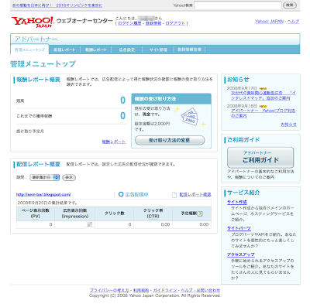This screenshot has width=310, height=304.
Task: Open the 利用規約 footer link
Action: coord(141,290)
